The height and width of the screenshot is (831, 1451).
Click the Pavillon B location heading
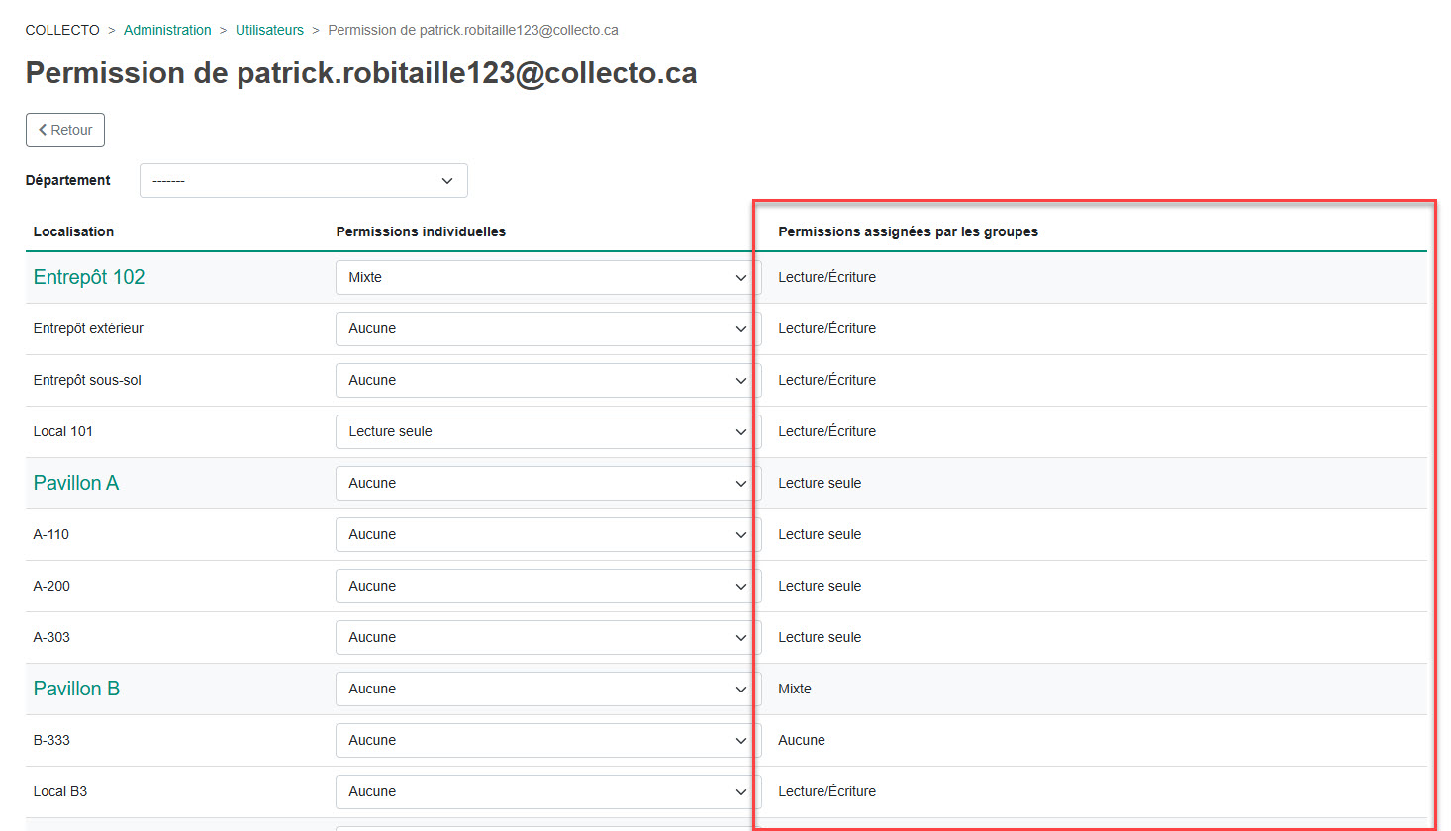pyautogui.click(x=76, y=690)
